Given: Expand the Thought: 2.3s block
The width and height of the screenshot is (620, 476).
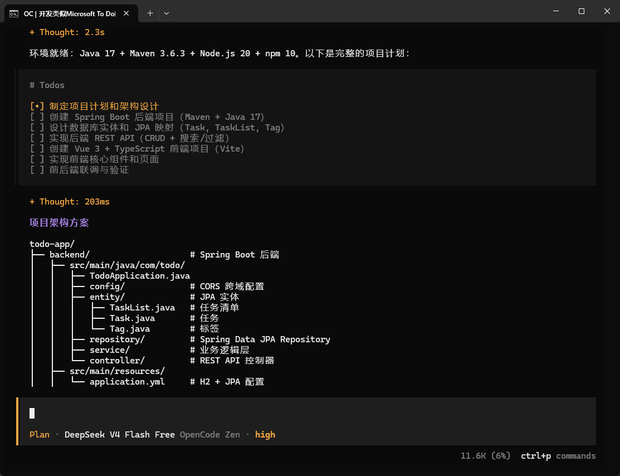Looking at the screenshot, I should (x=67, y=32).
